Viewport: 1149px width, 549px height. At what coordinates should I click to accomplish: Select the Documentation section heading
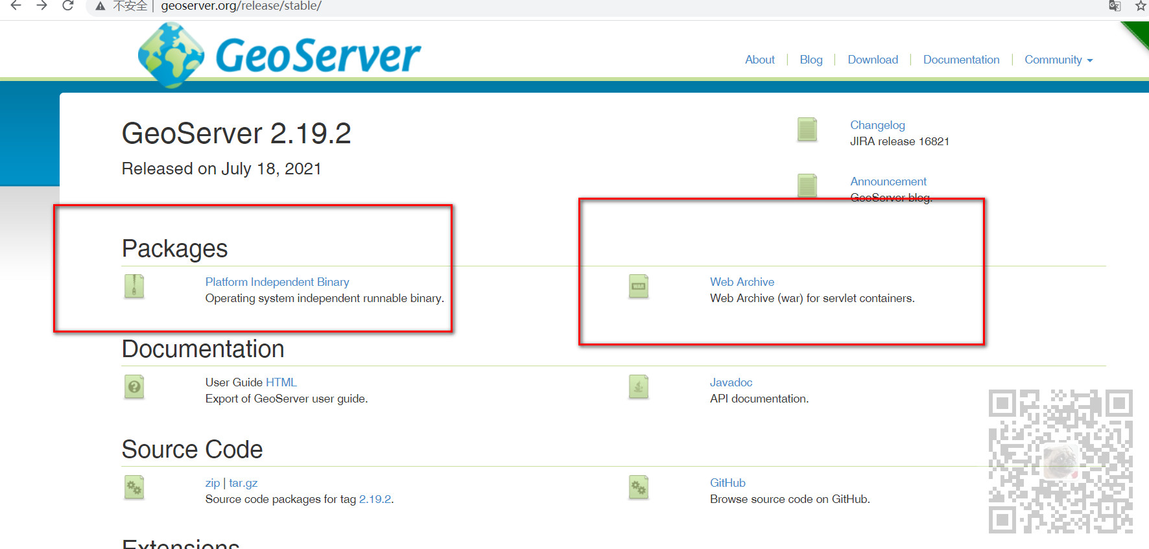[x=203, y=349]
